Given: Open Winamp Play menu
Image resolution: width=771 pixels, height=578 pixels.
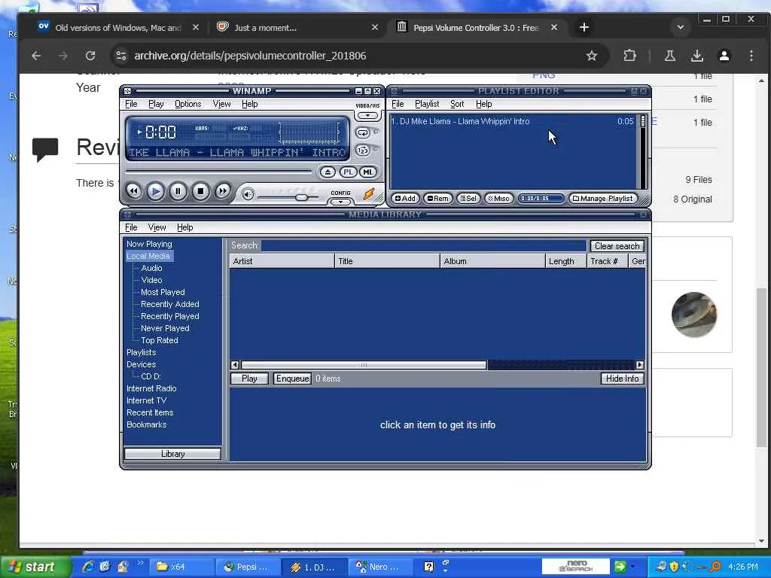Looking at the screenshot, I should pyautogui.click(x=156, y=104).
